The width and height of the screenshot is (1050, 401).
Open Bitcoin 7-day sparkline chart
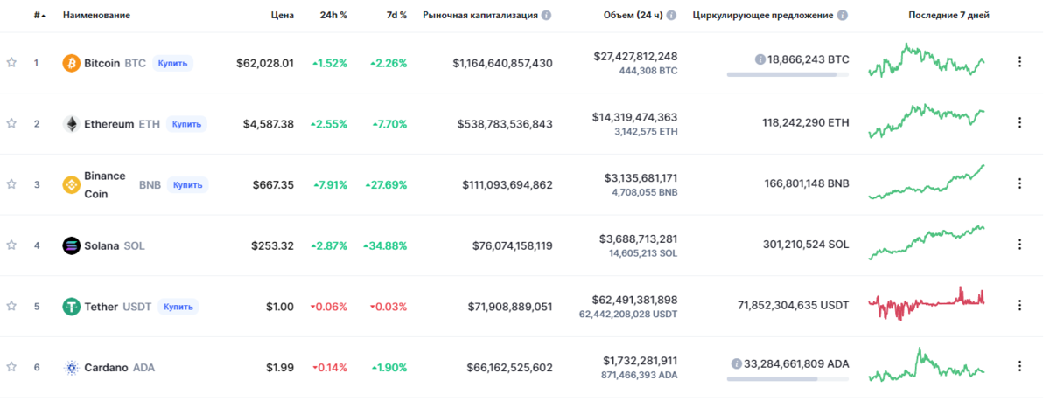tap(927, 59)
